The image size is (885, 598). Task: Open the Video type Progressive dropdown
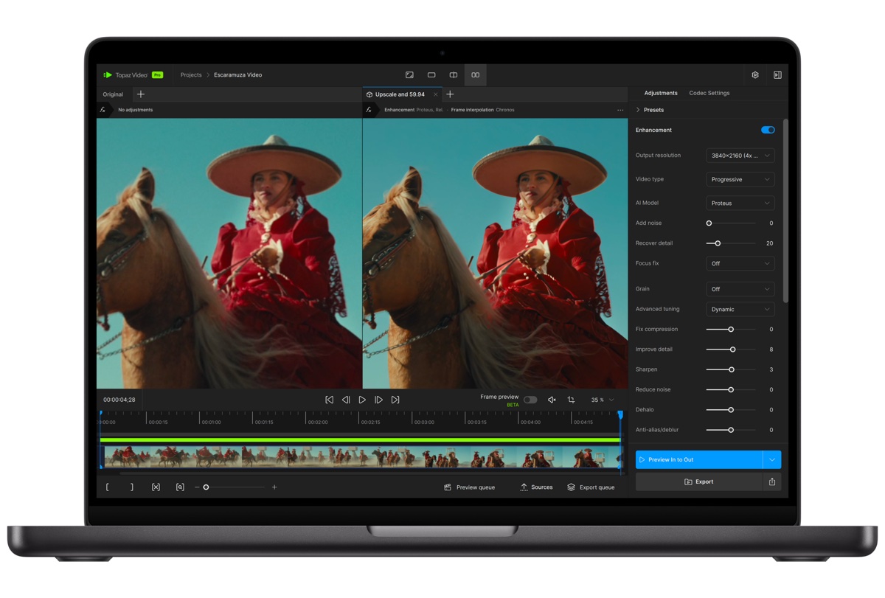(740, 179)
